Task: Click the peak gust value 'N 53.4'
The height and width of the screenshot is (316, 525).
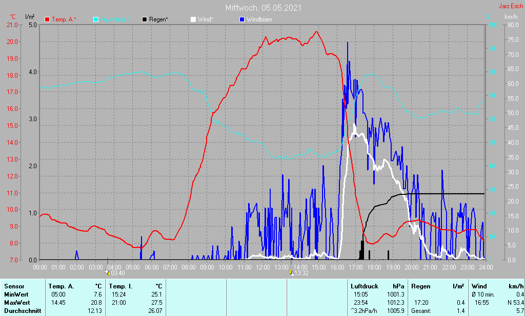Action: tap(516, 303)
